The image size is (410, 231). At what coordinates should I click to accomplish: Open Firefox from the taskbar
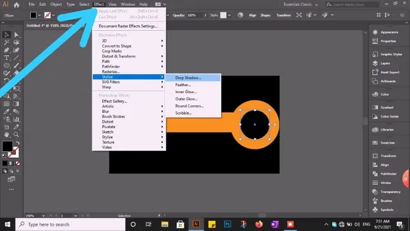coord(259,224)
